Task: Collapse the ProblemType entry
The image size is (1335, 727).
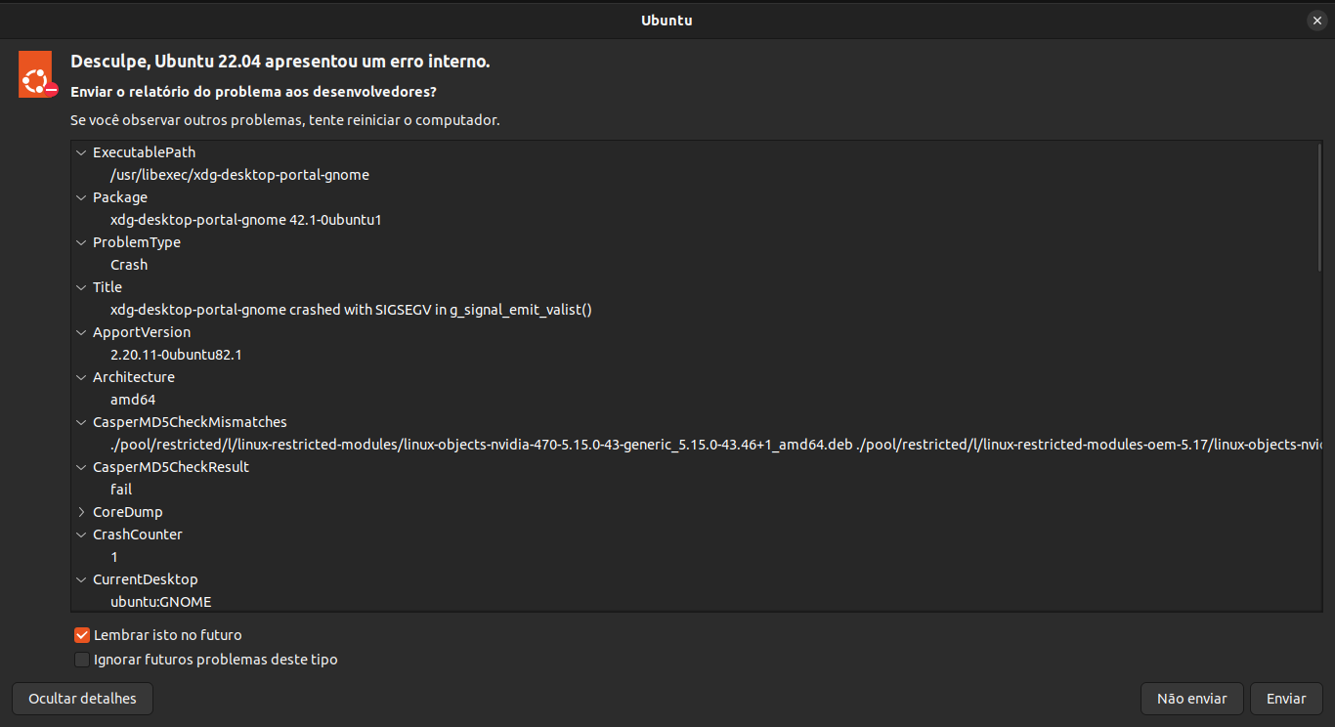Action: click(x=81, y=242)
